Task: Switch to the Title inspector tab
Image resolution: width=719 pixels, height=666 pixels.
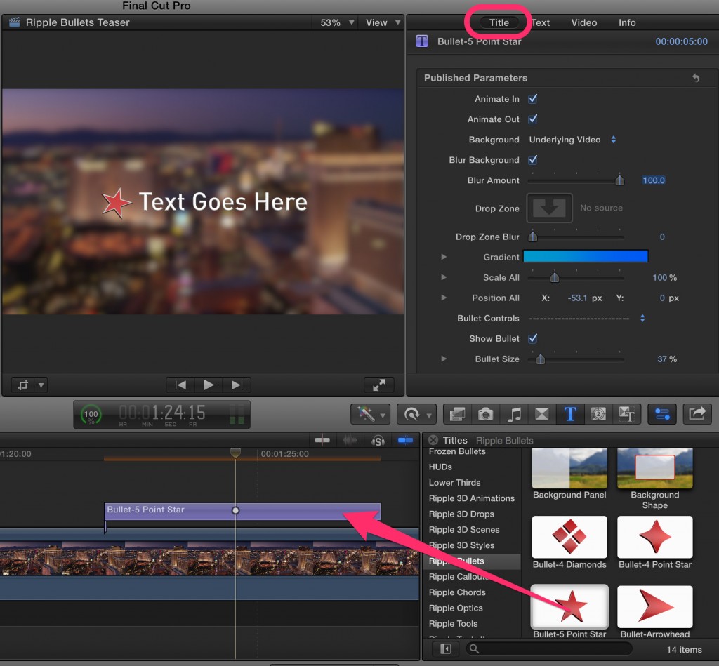Action: [x=499, y=22]
